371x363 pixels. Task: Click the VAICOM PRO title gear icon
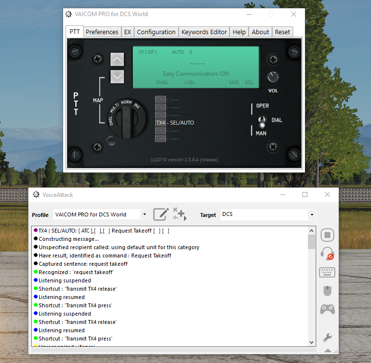click(x=69, y=14)
